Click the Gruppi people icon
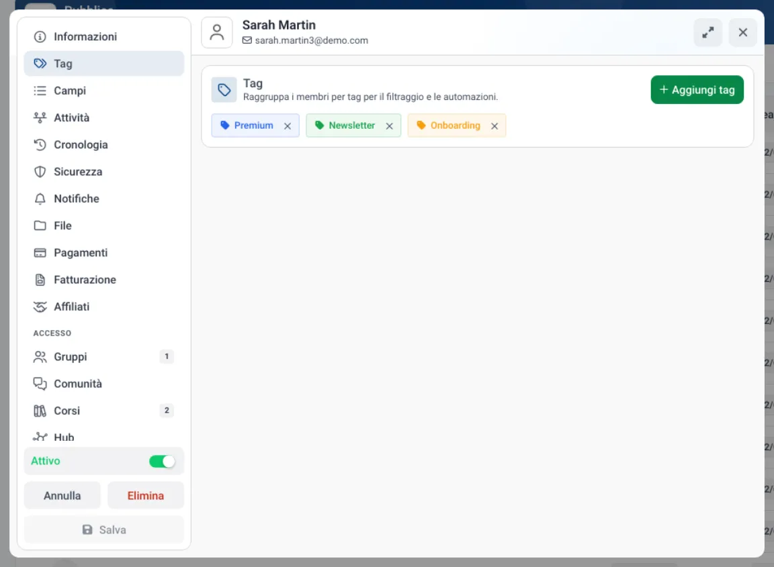The image size is (774, 567). click(x=40, y=357)
